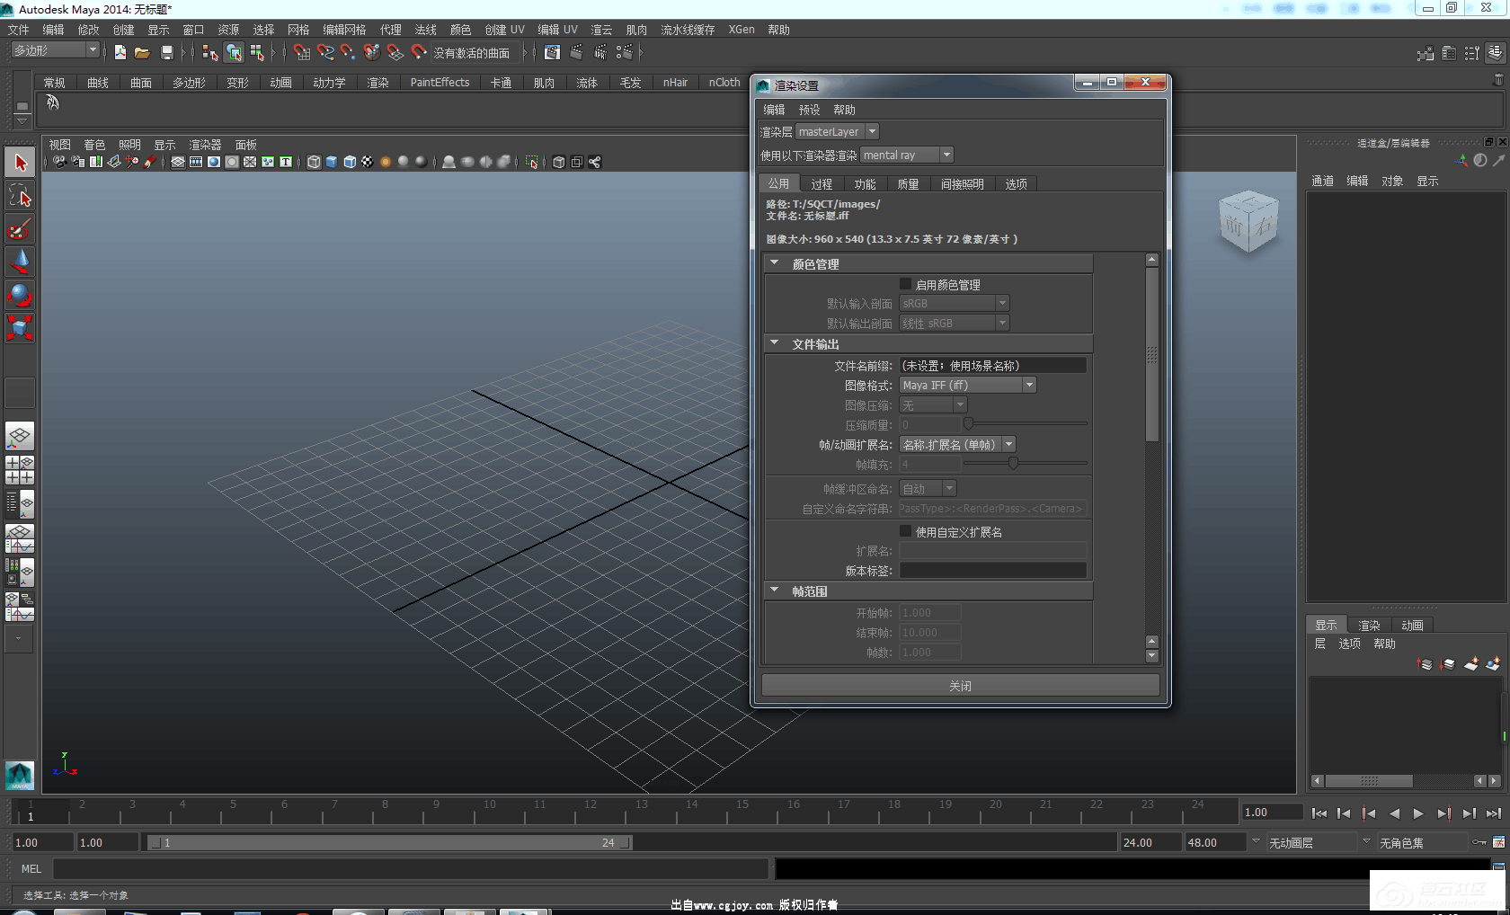This screenshot has height=915, width=1510.
Task: Toggle textured display in panel toolbar
Action: pos(368,163)
